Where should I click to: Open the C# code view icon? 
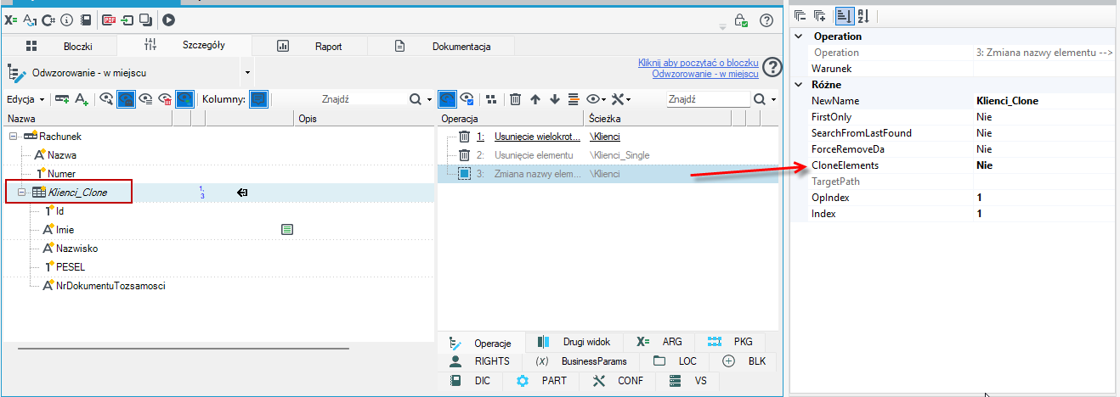[48, 20]
